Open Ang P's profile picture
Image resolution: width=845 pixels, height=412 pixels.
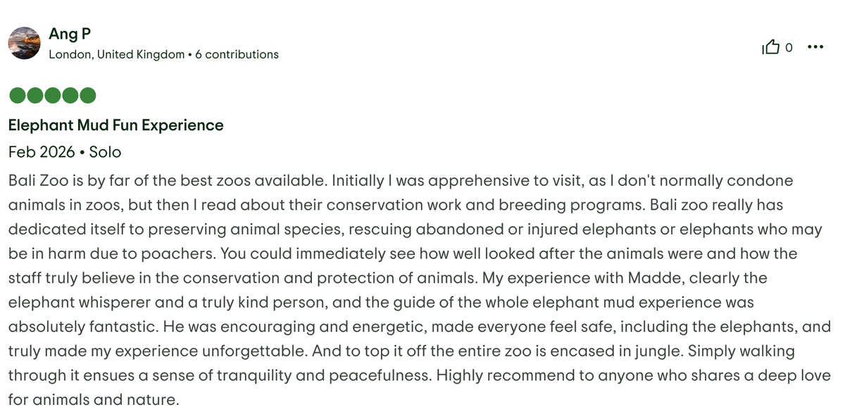click(24, 44)
